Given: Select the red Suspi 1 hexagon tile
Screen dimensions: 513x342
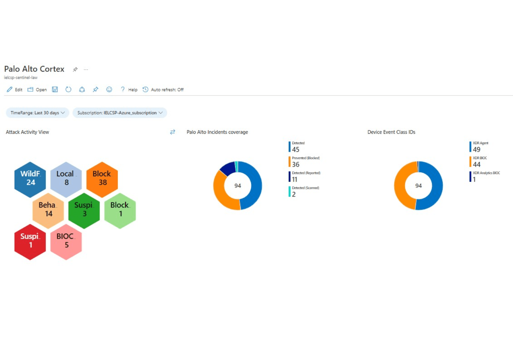Looking at the screenshot, I should coord(30,242).
